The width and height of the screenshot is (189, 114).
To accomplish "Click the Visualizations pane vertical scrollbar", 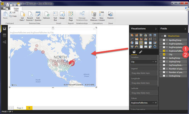I will point(158,70).
